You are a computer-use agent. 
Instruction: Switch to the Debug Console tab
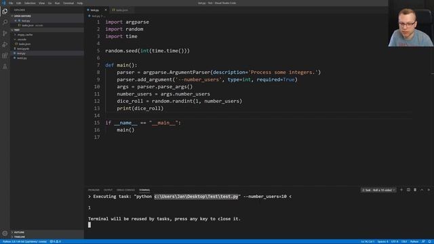pos(125,190)
